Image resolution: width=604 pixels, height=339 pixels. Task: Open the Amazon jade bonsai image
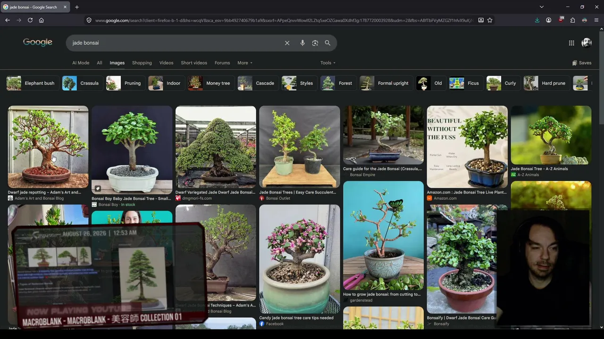(x=467, y=147)
